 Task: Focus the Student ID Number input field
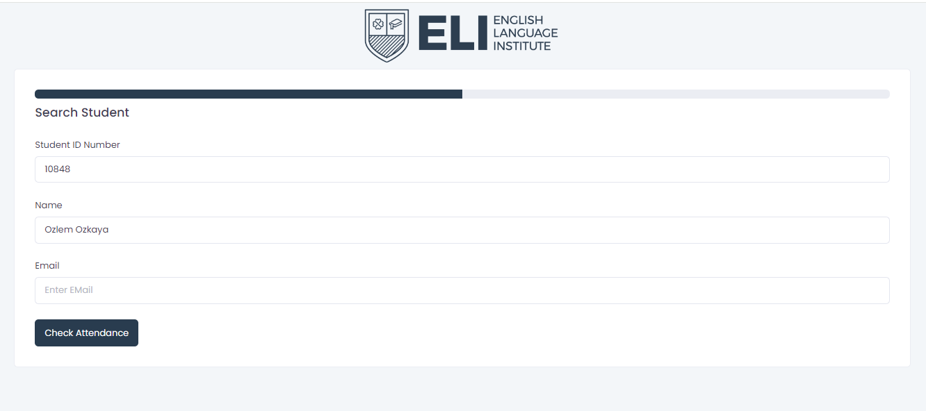pyautogui.click(x=462, y=169)
